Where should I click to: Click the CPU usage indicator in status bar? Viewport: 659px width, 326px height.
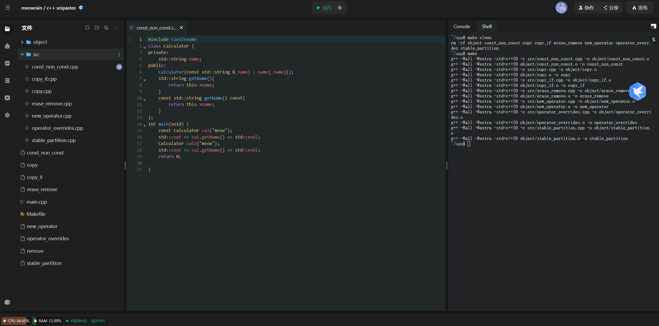click(x=16, y=321)
